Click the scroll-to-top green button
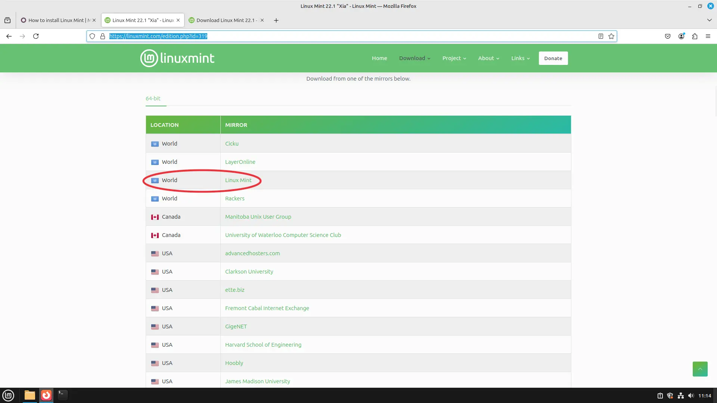The width and height of the screenshot is (717, 403). [700, 369]
